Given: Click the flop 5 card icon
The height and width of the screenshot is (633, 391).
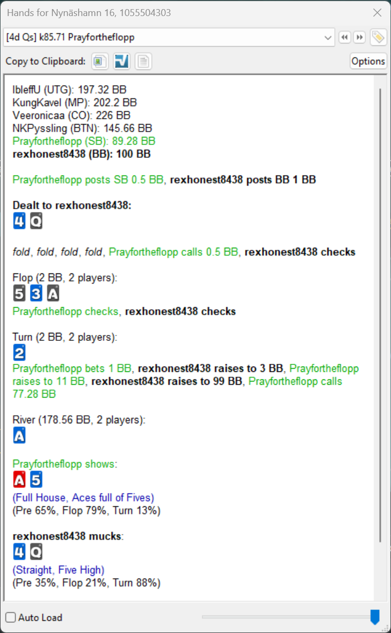Looking at the screenshot, I should coord(19,293).
